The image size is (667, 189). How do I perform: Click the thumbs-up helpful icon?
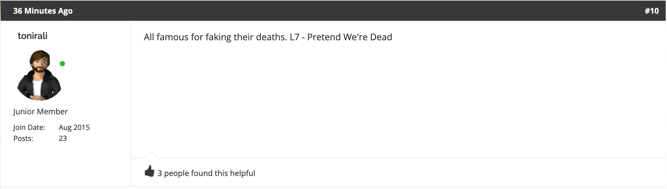coord(149,171)
